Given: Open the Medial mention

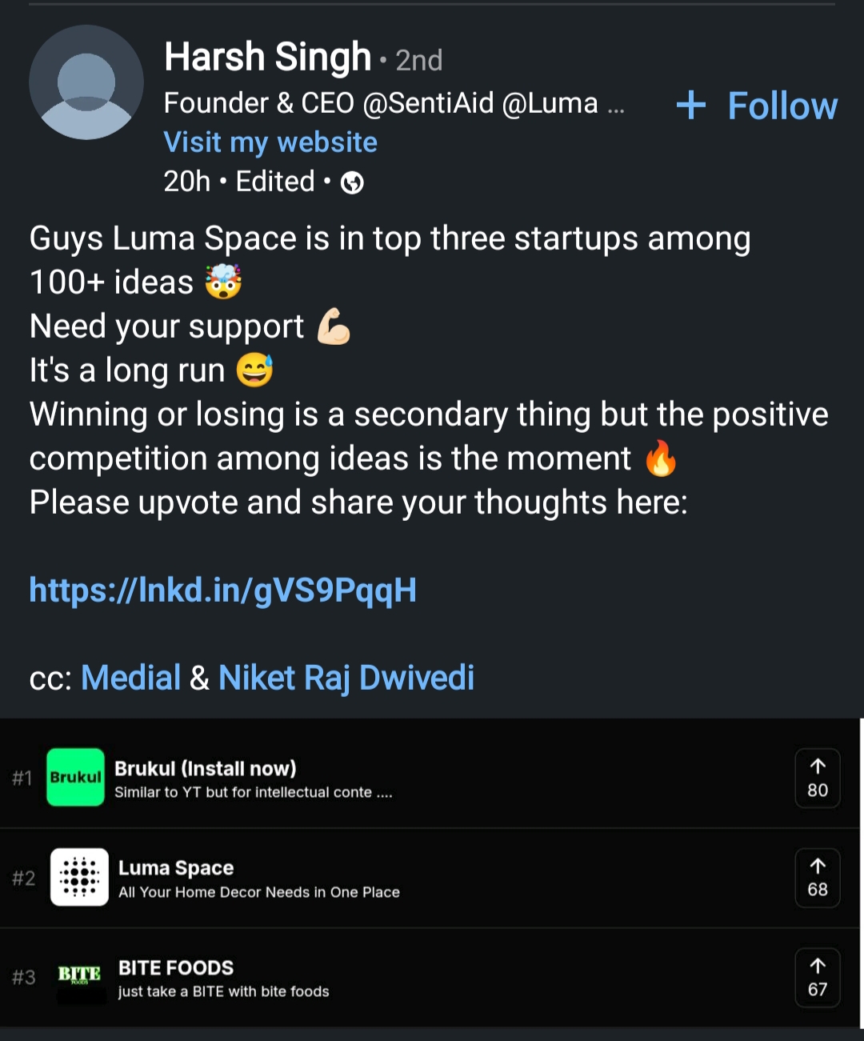Looking at the screenshot, I should coord(131,678).
